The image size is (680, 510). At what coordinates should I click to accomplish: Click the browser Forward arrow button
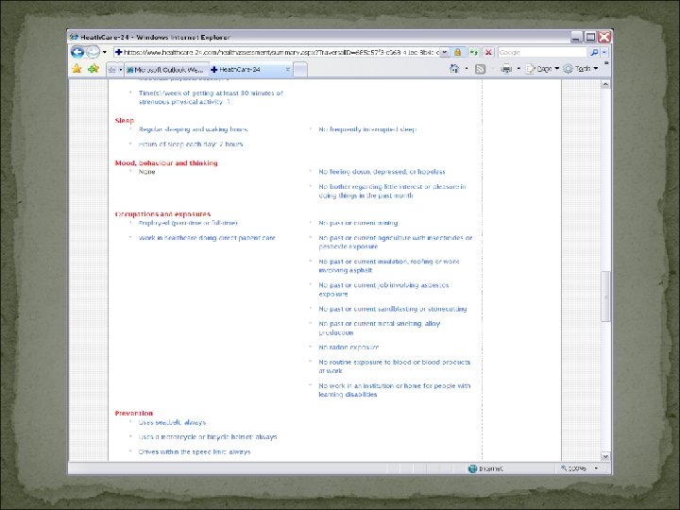[x=93, y=53]
